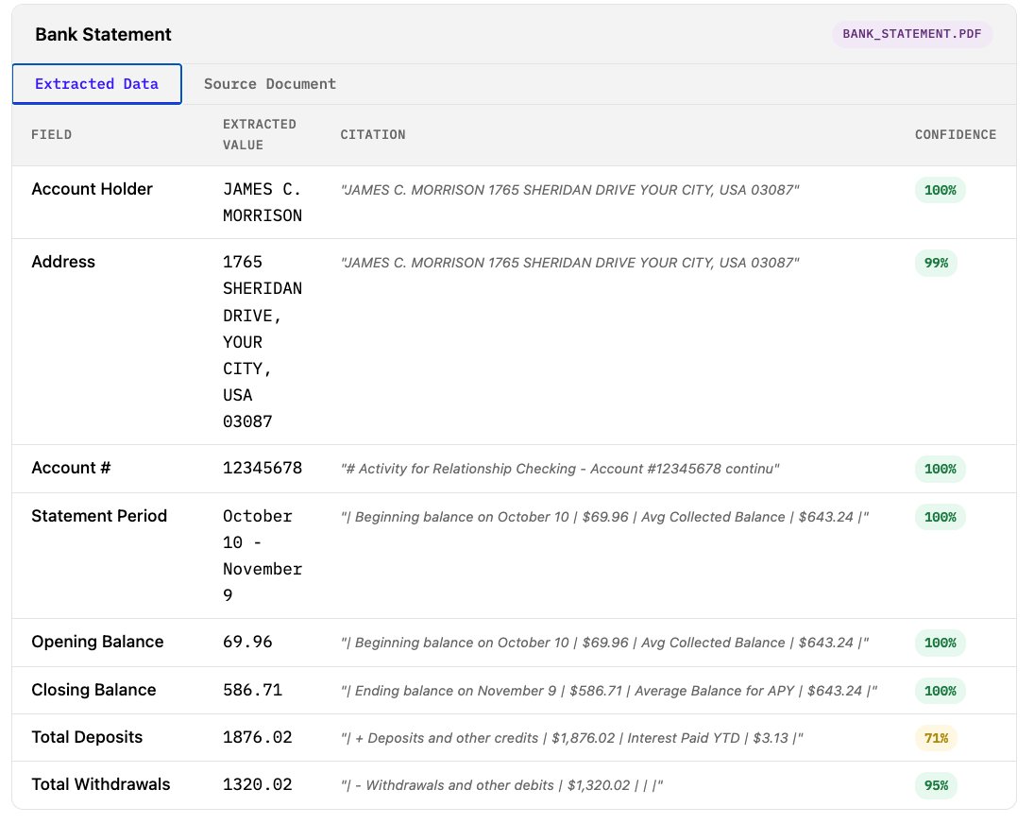Click the 95% confidence badge
This screenshot has height=824, width=1034.
[935, 785]
